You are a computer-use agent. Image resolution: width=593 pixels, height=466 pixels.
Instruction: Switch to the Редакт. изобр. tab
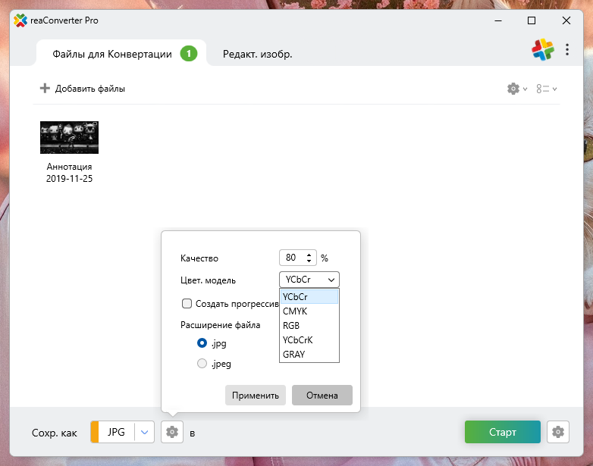[x=257, y=54]
